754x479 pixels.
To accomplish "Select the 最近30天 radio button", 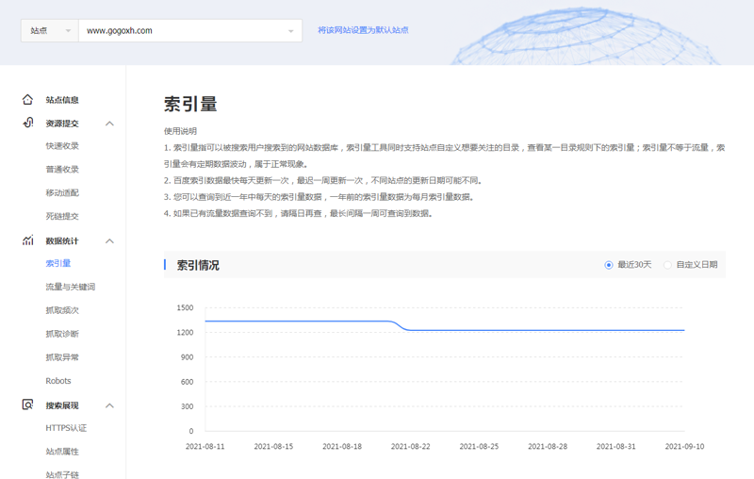I will coord(608,265).
